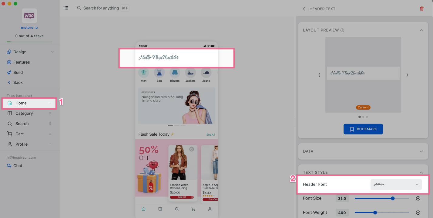This screenshot has width=433, height=218.
Task: Click the apps grid icon in top bar
Action: 66,8
